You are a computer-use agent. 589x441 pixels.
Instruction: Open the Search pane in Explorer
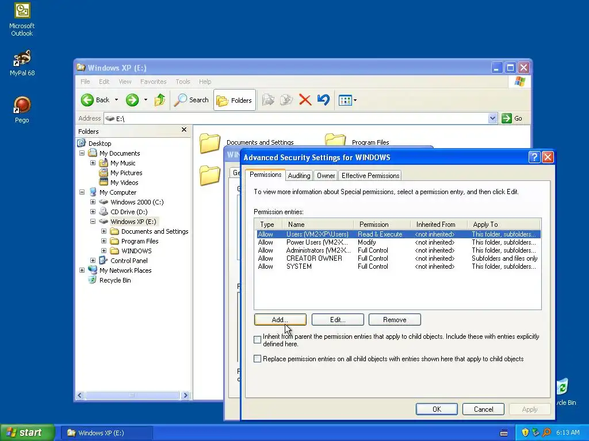tap(192, 100)
